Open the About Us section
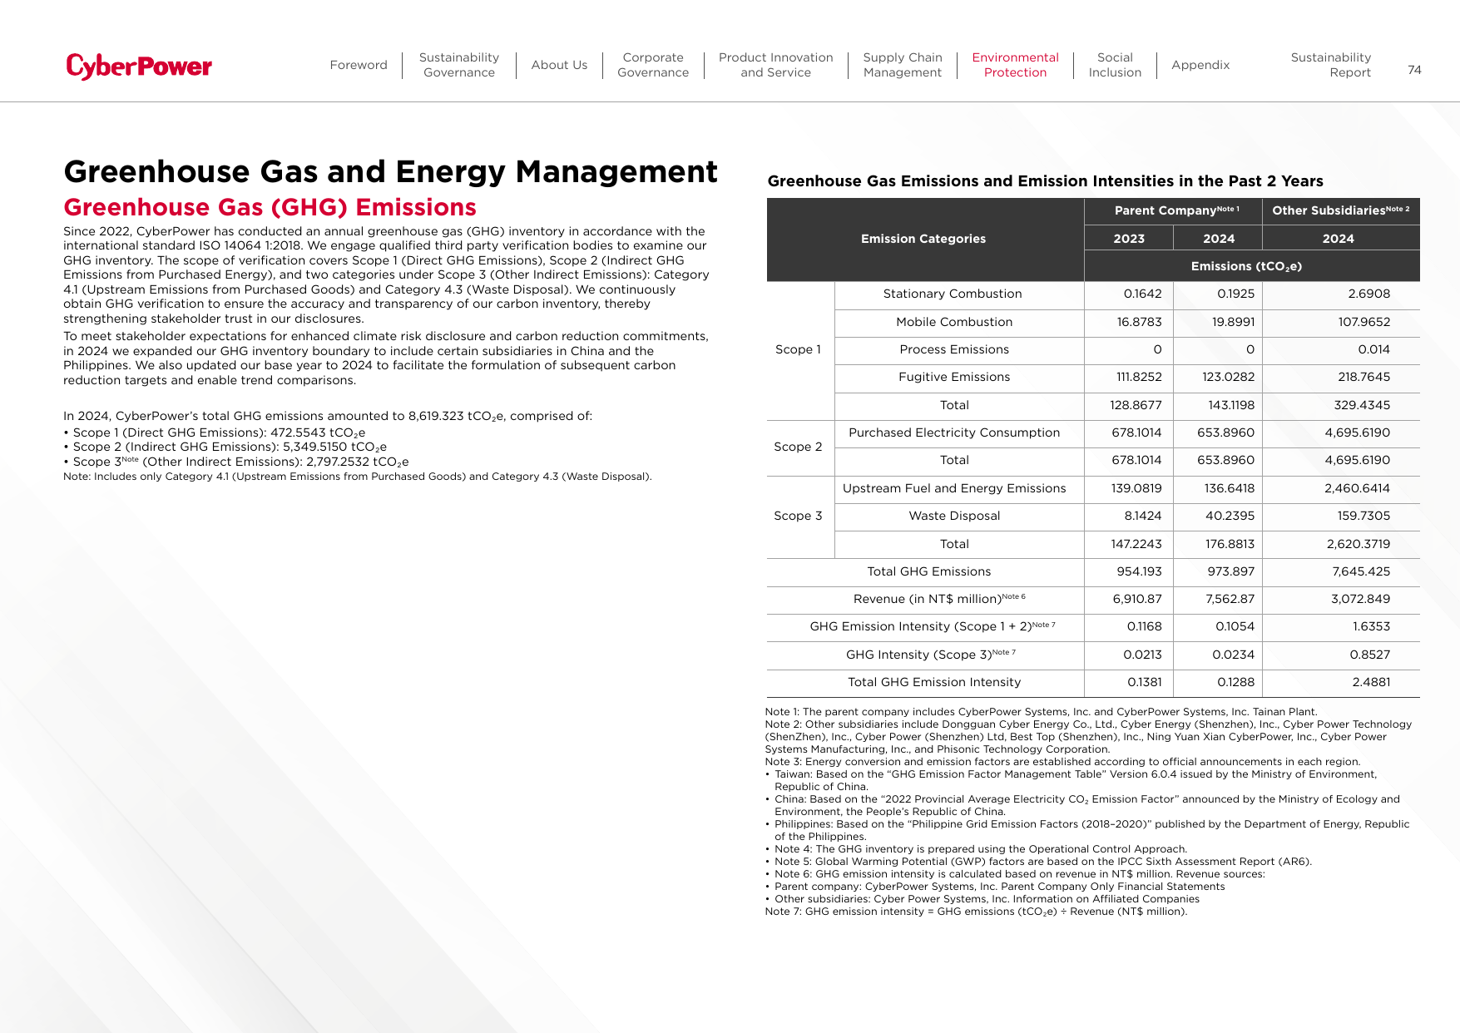The width and height of the screenshot is (1460, 1033). (x=559, y=65)
